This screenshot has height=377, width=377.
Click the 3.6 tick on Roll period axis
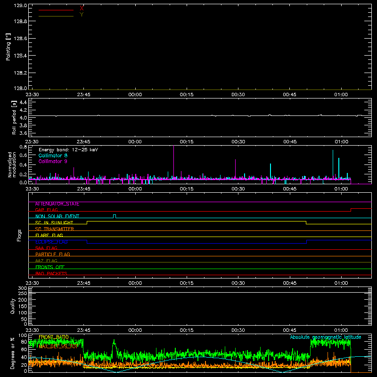point(23,133)
